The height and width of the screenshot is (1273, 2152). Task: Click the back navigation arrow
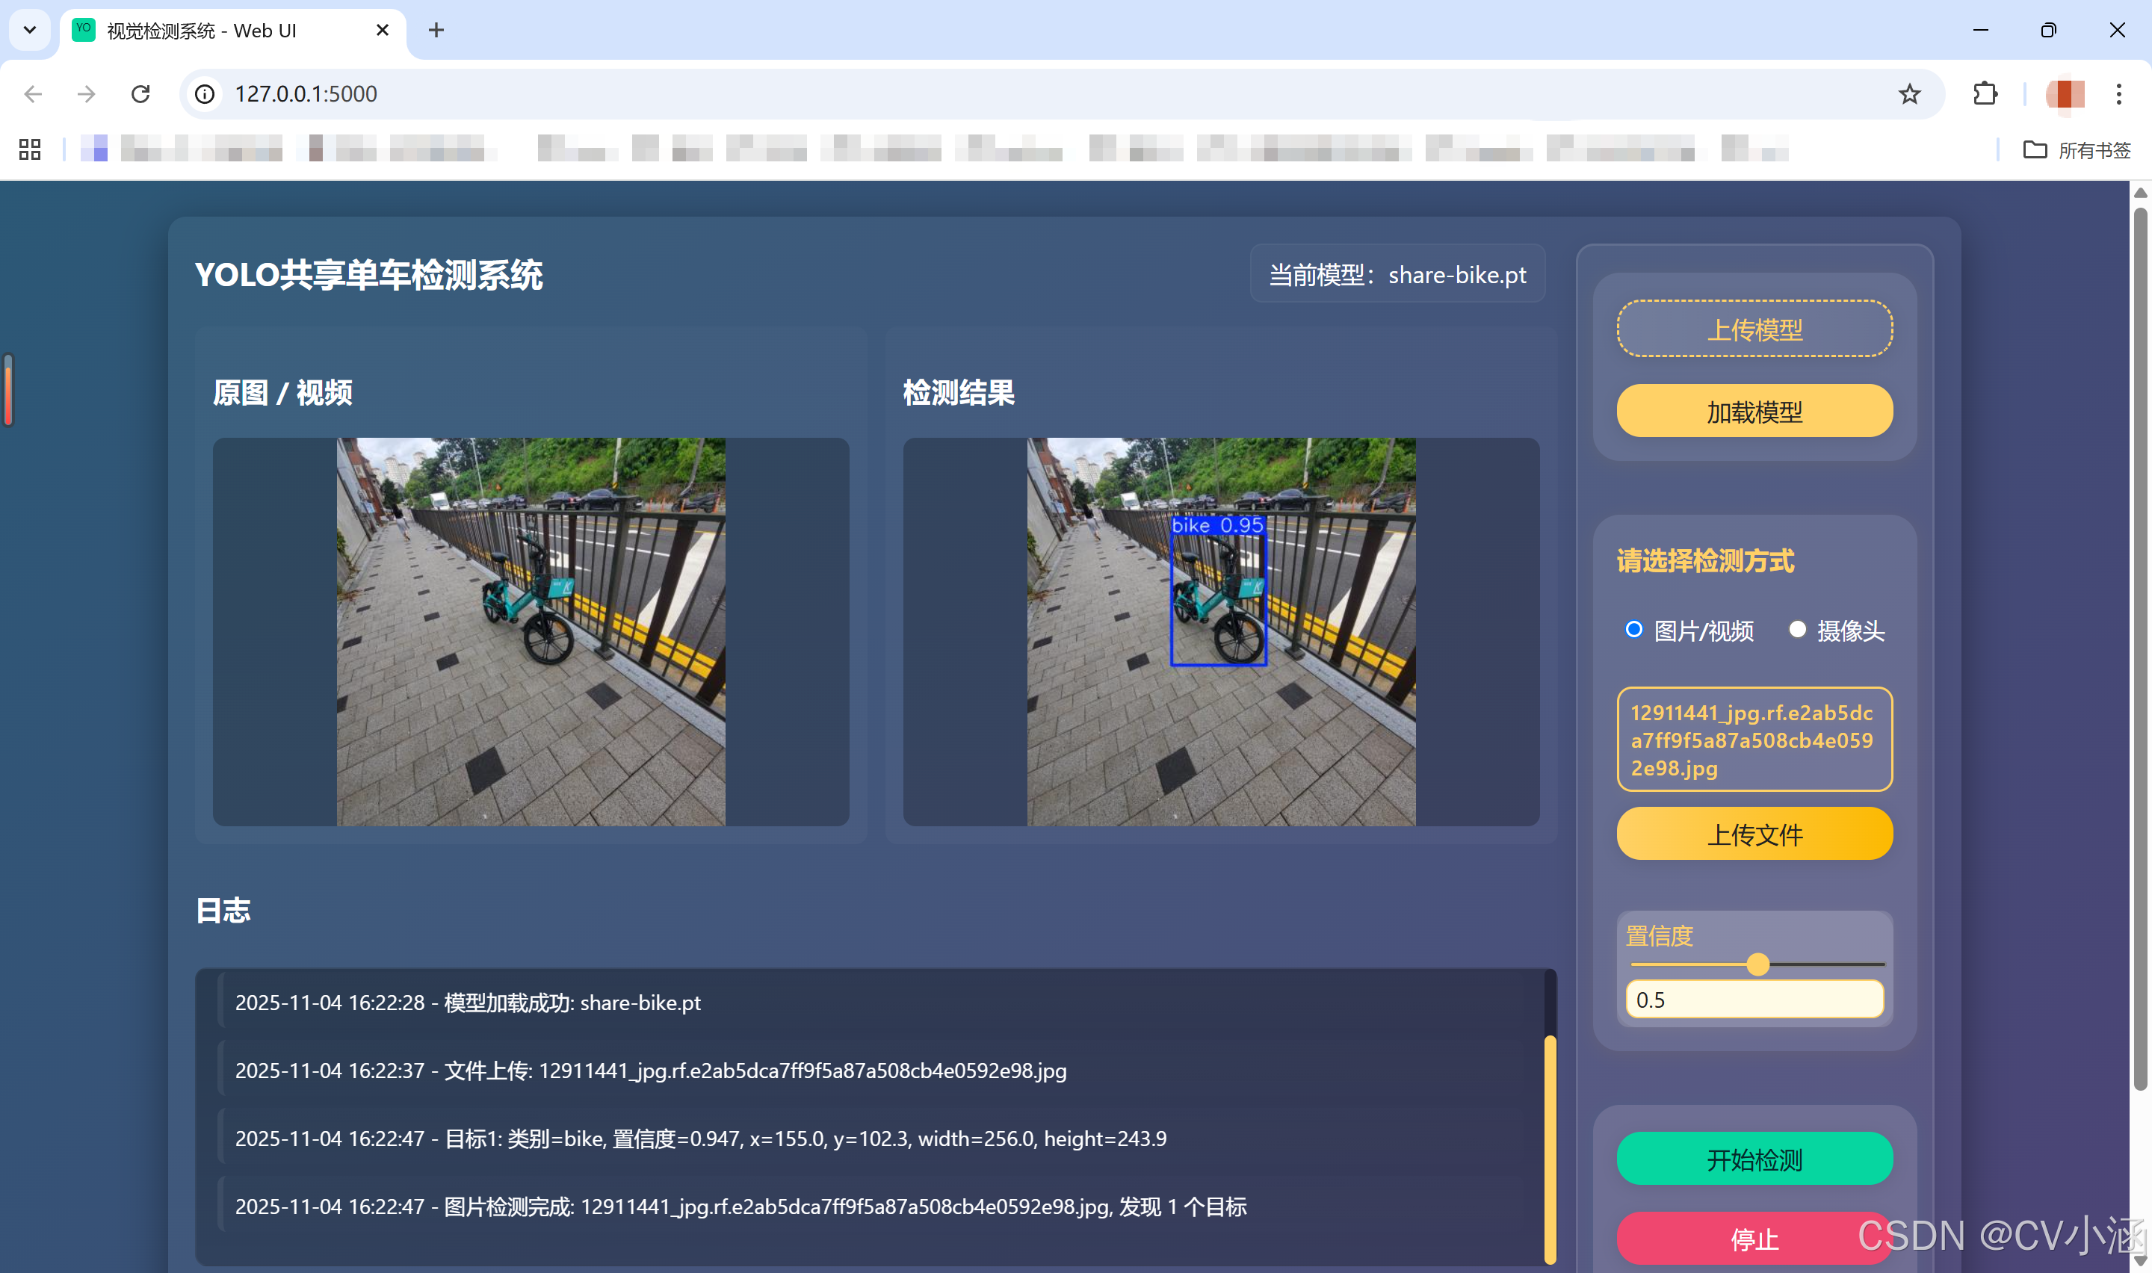(x=34, y=93)
